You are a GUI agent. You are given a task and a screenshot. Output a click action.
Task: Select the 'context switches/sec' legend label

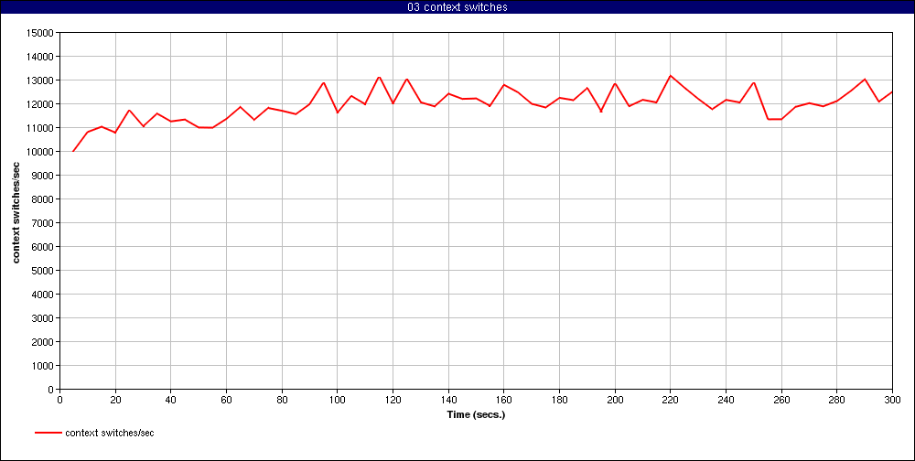coord(110,433)
